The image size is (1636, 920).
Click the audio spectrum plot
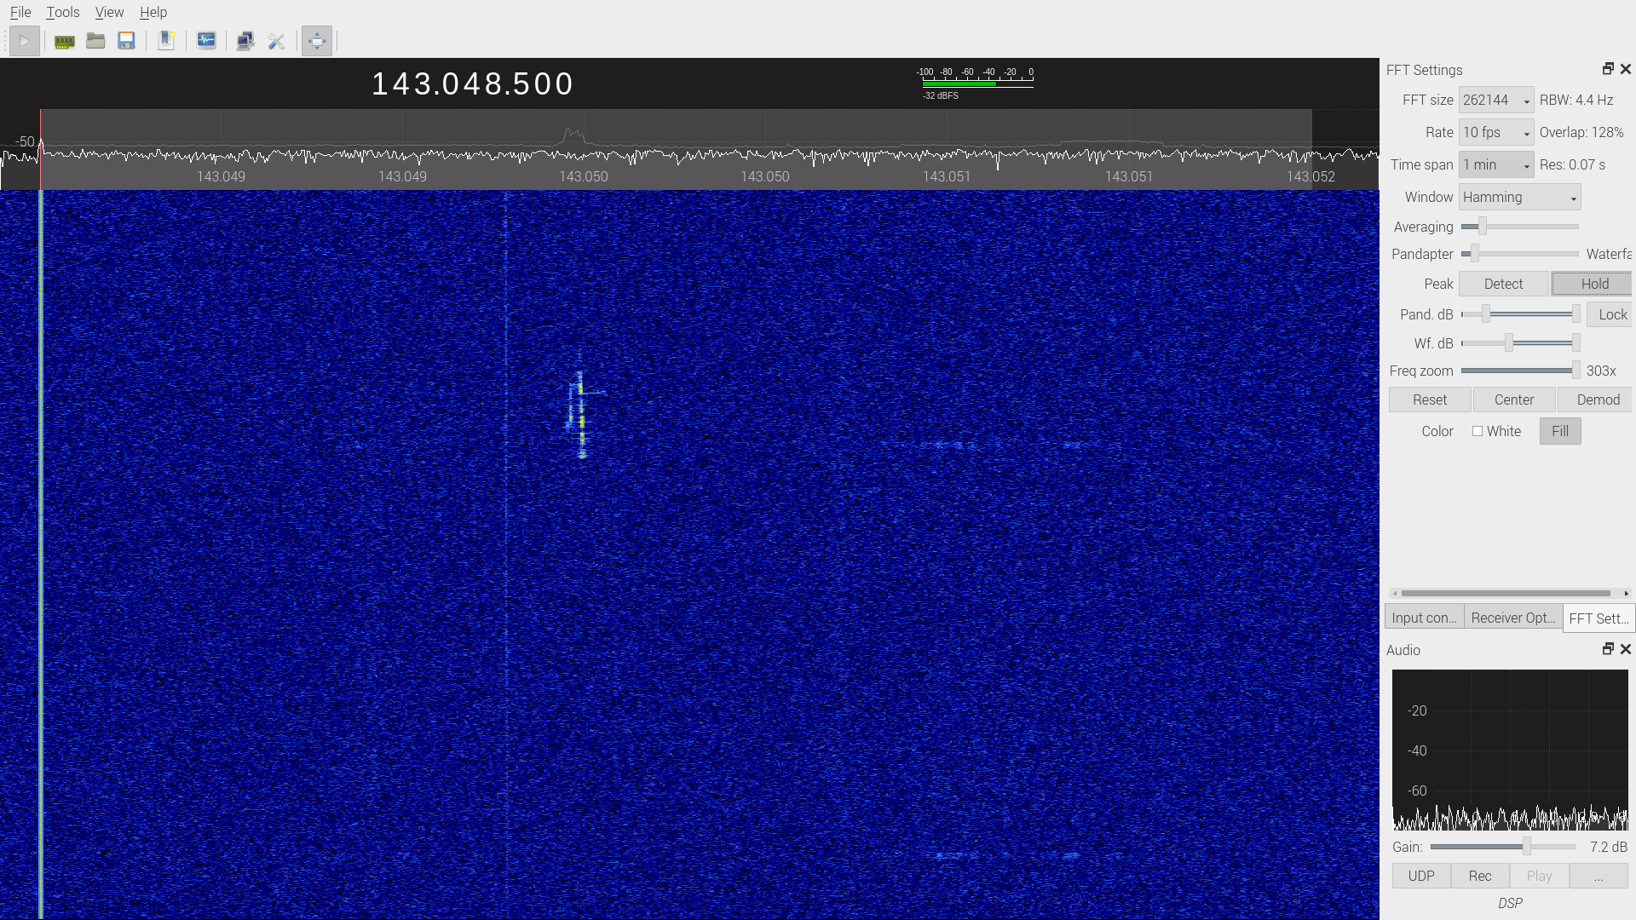pos(1510,750)
